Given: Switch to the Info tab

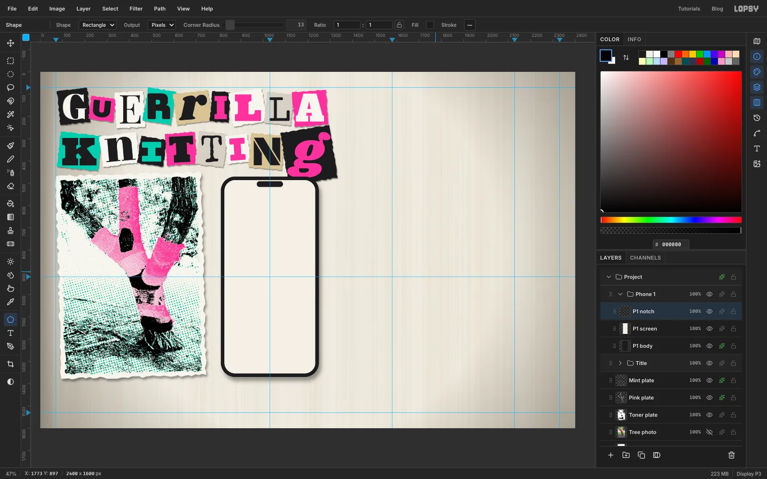Looking at the screenshot, I should [x=634, y=39].
